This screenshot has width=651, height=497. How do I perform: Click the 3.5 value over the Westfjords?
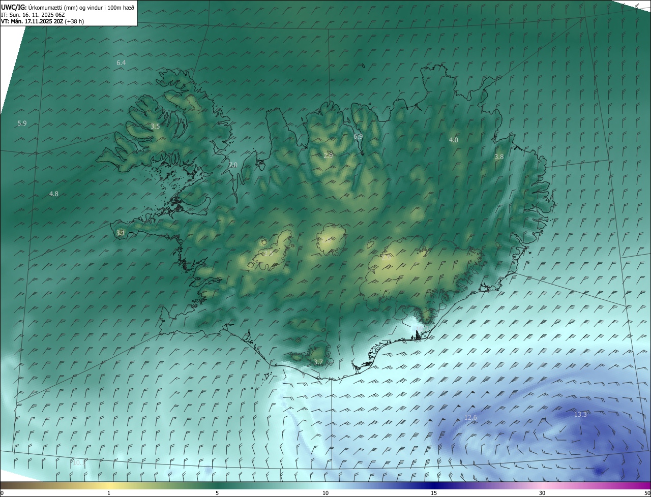156,126
